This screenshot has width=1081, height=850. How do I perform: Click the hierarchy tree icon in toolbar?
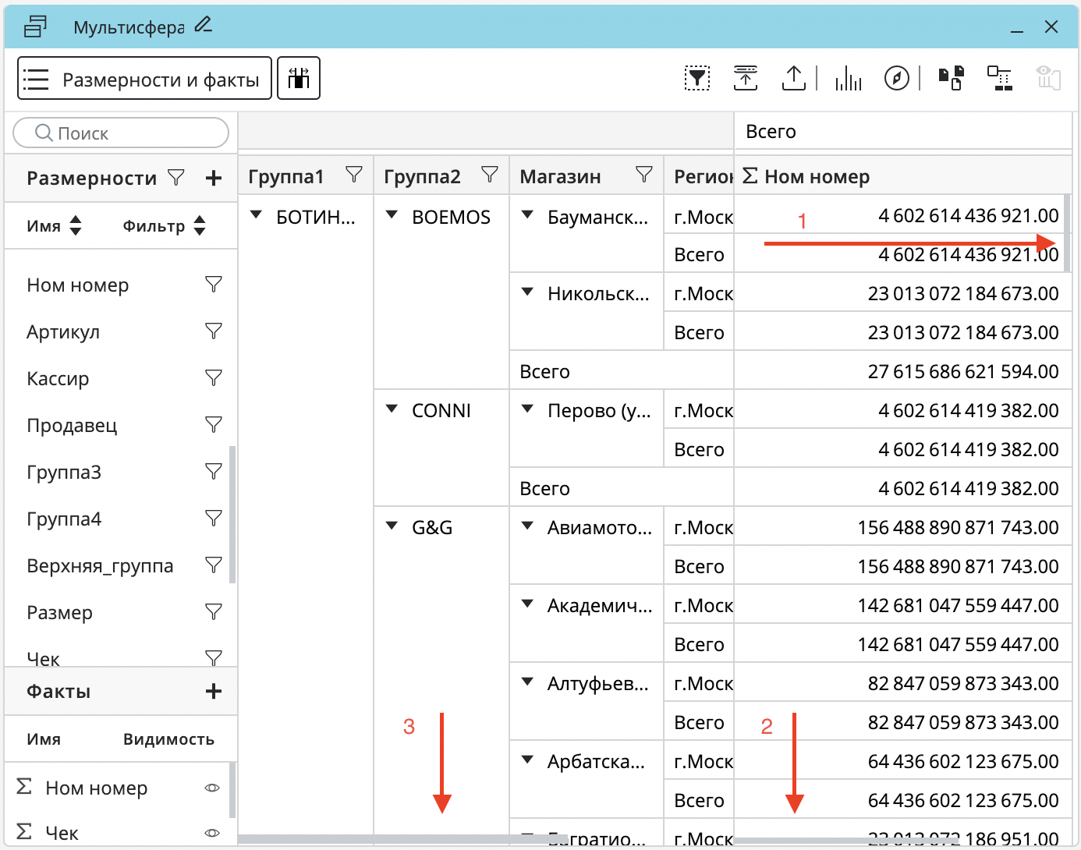(999, 78)
